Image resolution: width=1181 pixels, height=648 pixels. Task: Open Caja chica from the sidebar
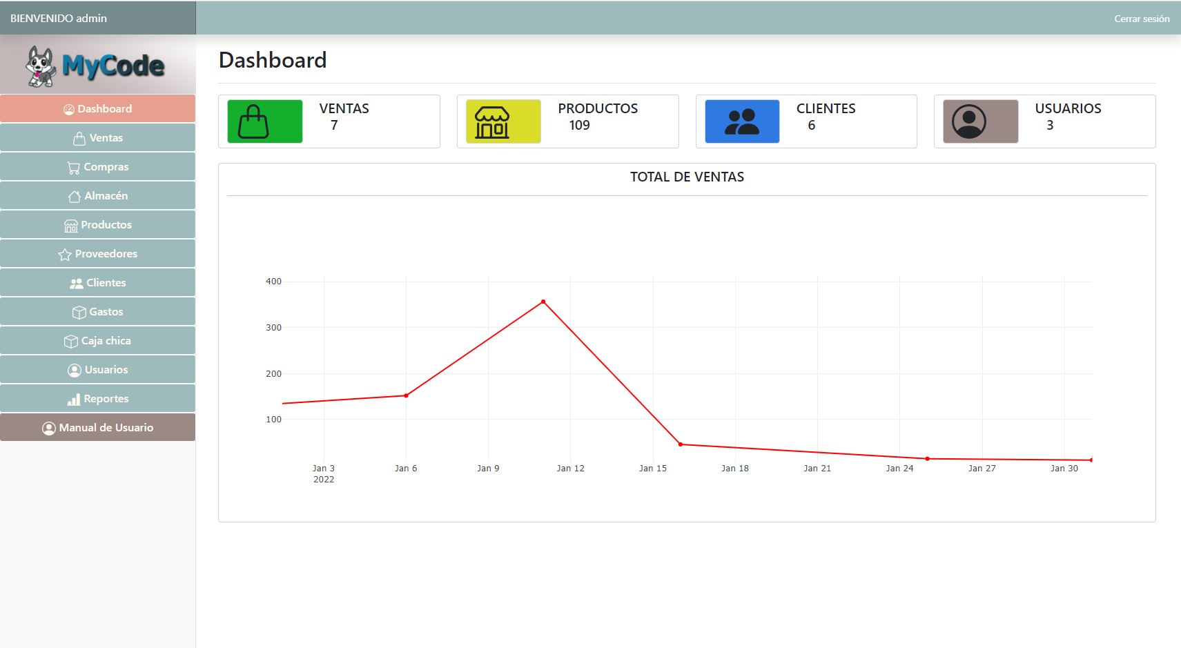(x=98, y=341)
